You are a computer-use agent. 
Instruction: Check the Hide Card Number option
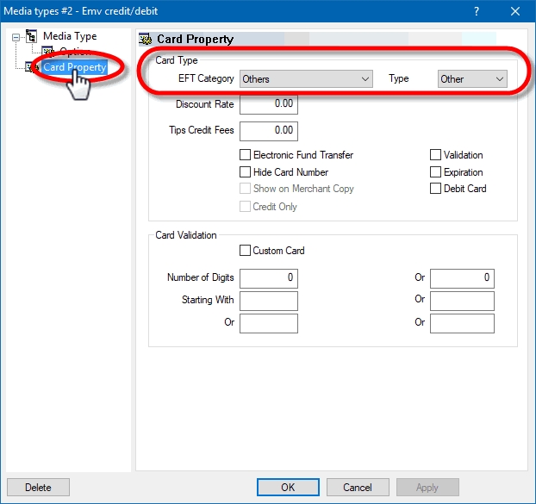tap(246, 172)
